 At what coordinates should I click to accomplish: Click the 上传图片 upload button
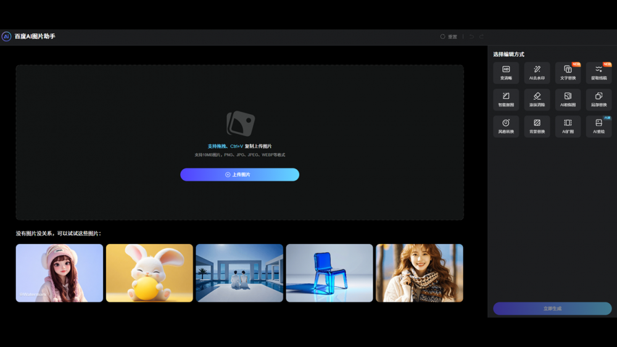click(x=239, y=175)
